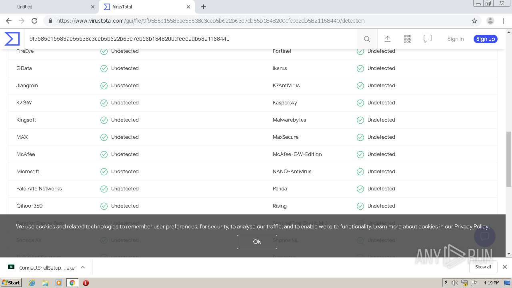Click the scrollbar down arrow
Image resolution: width=512 pixels, height=288 pixels.
point(509,254)
